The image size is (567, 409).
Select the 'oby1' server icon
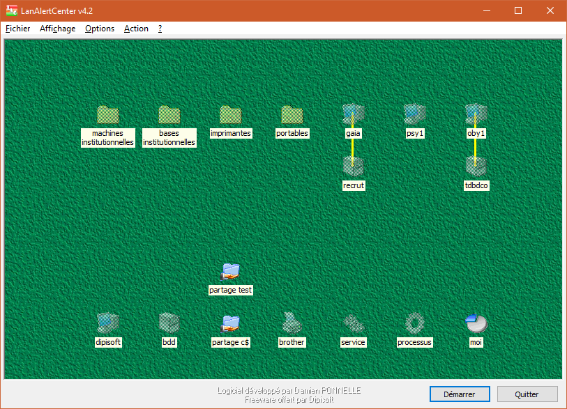click(x=476, y=114)
